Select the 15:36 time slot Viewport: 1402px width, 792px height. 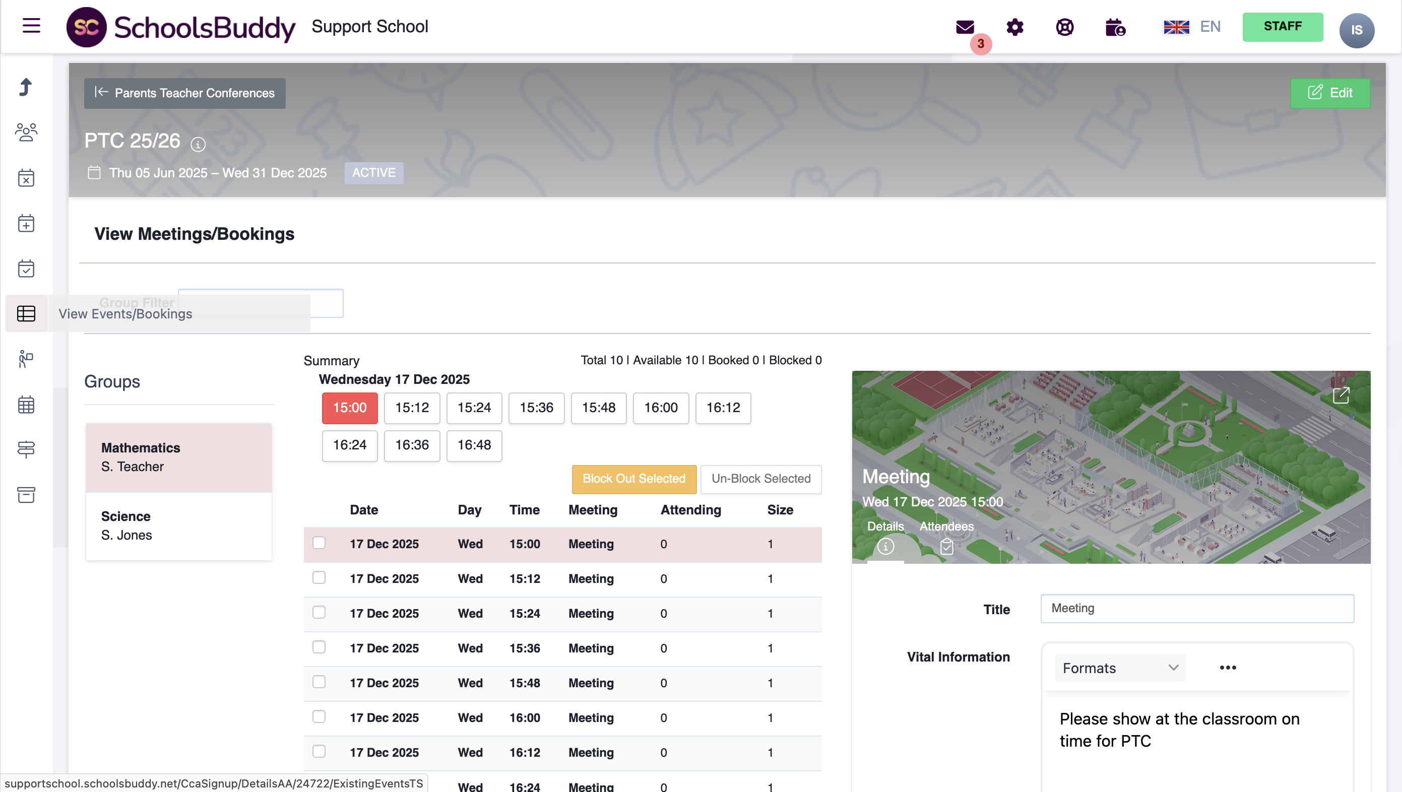pos(536,408)
